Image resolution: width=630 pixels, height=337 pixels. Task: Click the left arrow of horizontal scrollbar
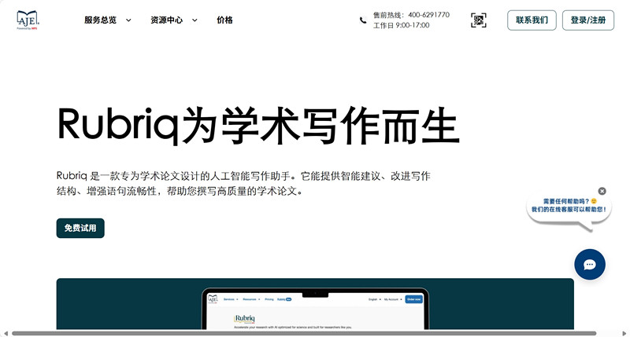[6, 333]
